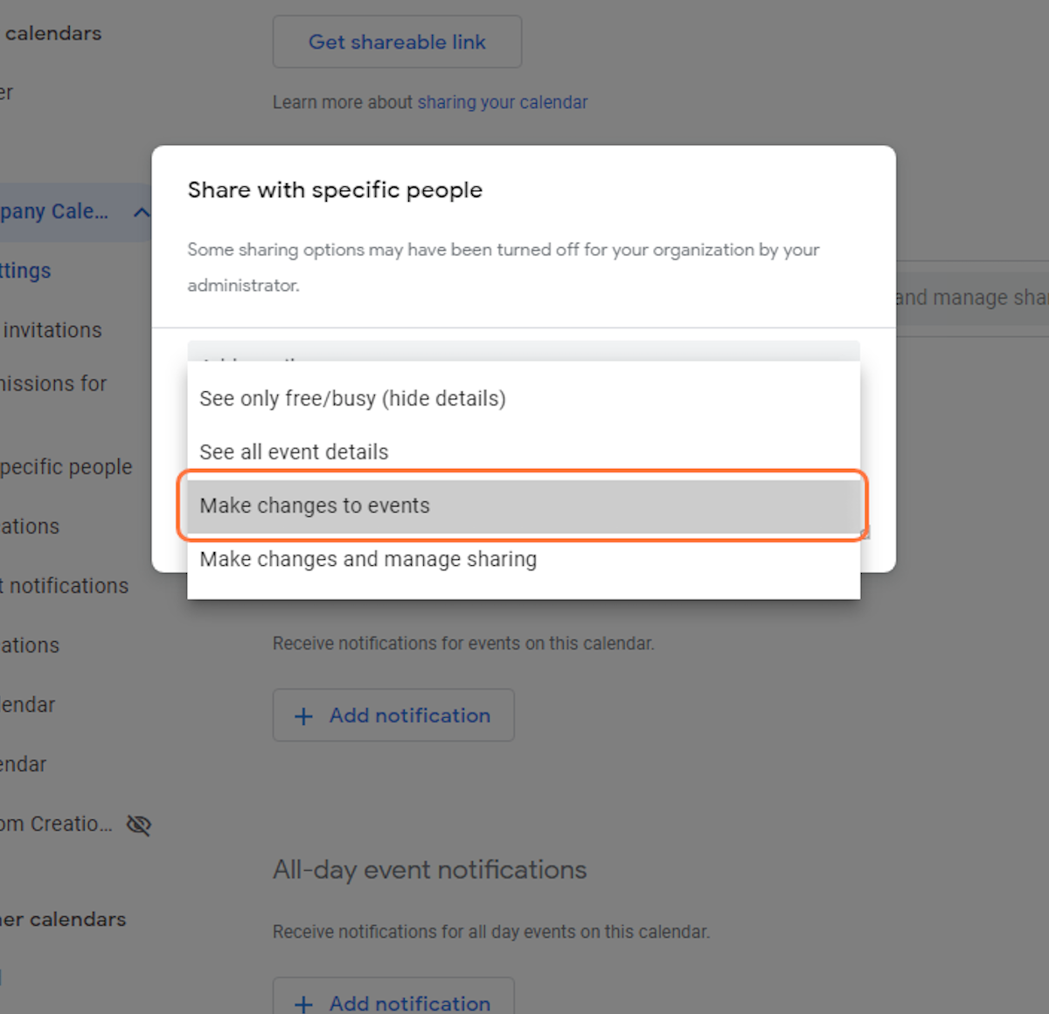Click the plus icon beside all-day Add notification
The width and height of the screenshot is (1049, 1014).
click(x=303, y=1003)
